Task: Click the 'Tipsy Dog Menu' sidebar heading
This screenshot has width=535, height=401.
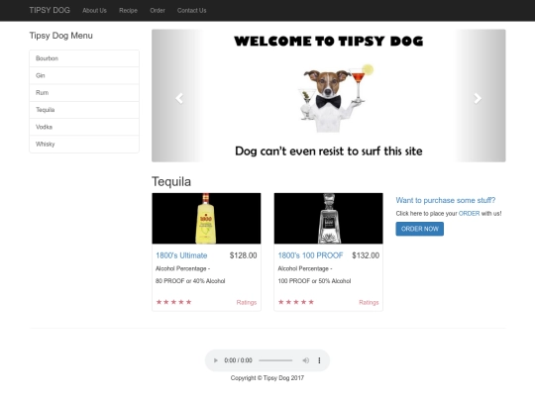Action: (x=61, y=36)
